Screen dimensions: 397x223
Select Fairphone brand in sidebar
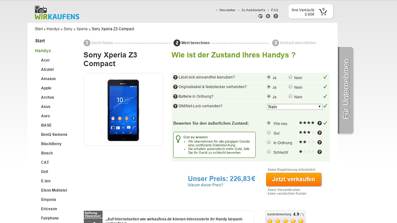point(50,218)
